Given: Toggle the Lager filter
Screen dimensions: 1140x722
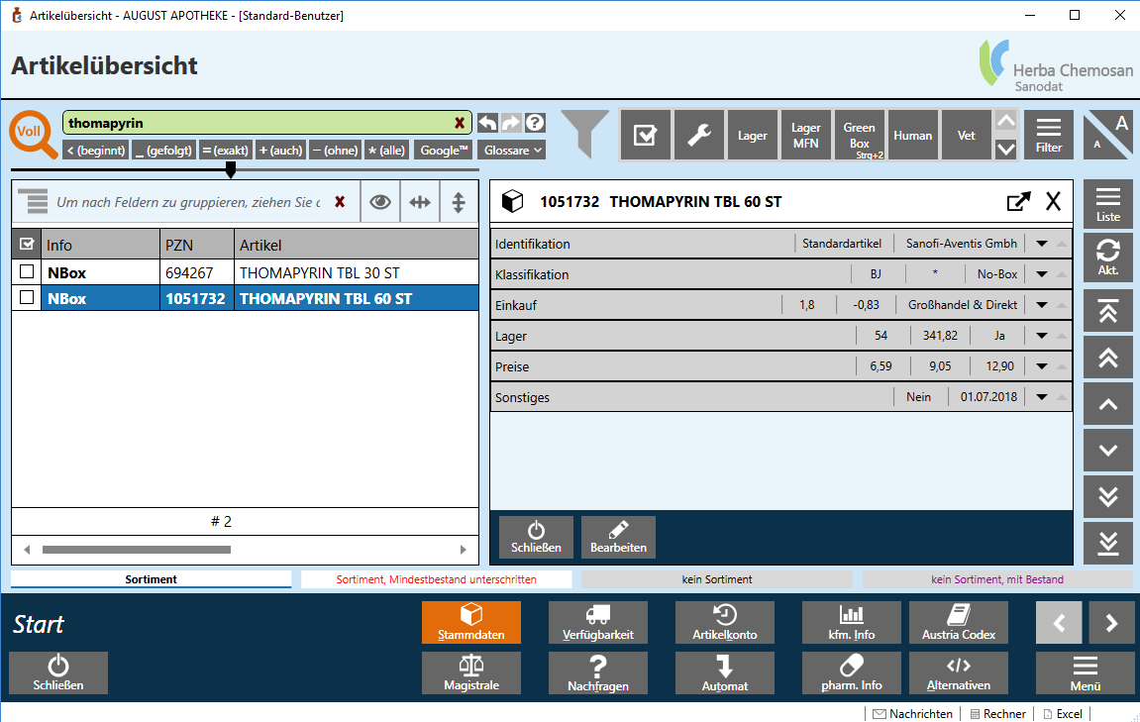Looking at the screenshot, I should click(753, 136).
